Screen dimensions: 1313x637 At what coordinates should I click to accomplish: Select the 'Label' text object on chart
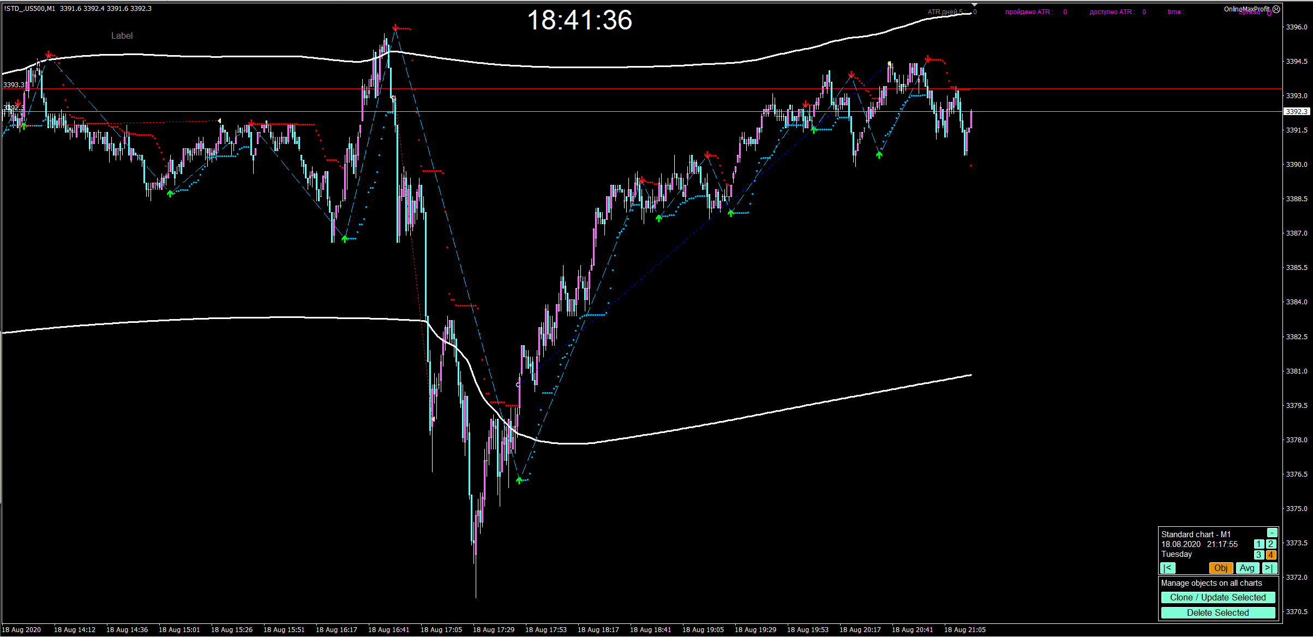click(122, 35)
